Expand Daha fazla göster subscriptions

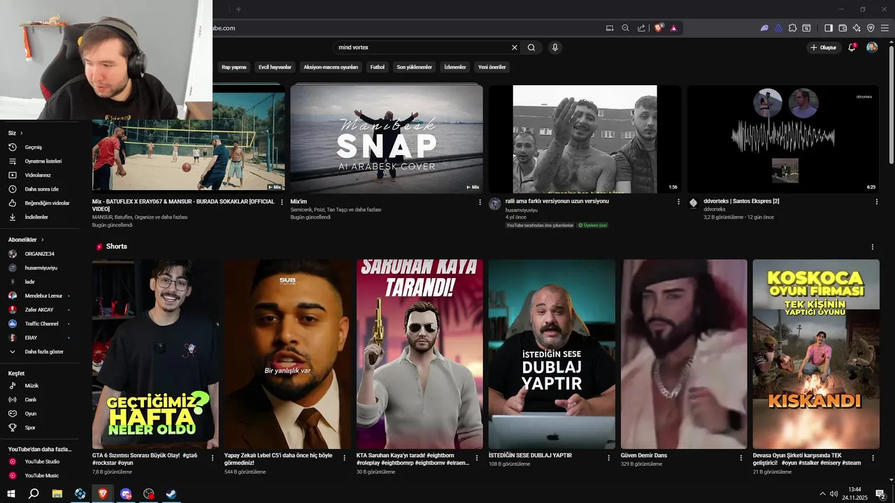(x=42, y=351)
